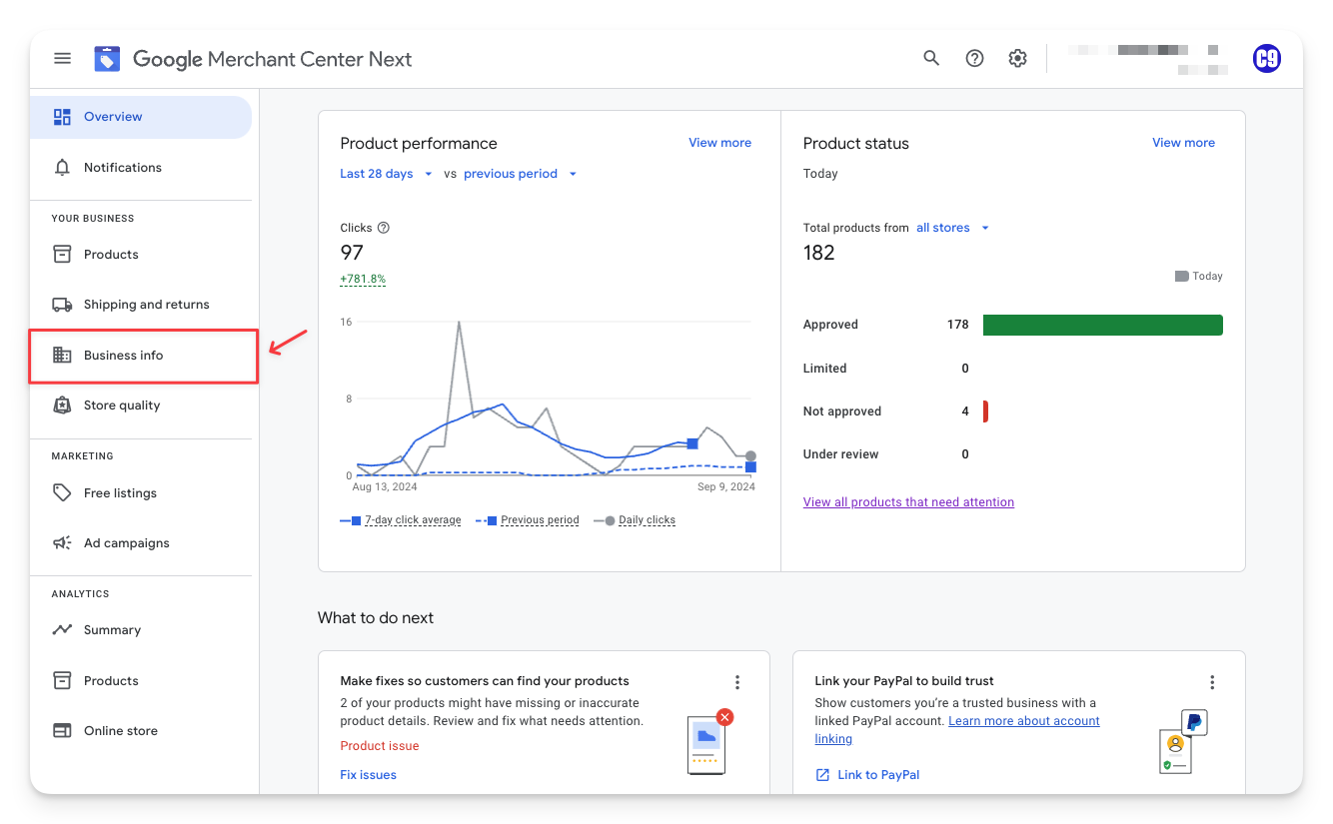Open the settings gear icon

click(x=1017, y=59)
